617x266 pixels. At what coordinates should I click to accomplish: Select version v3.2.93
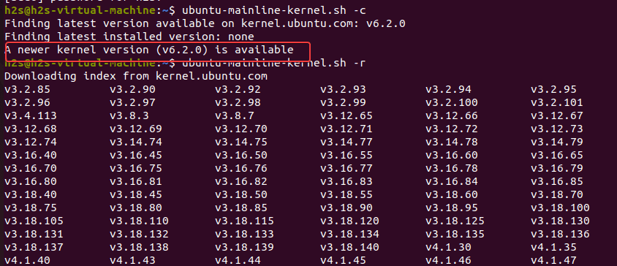coord(343,90)
